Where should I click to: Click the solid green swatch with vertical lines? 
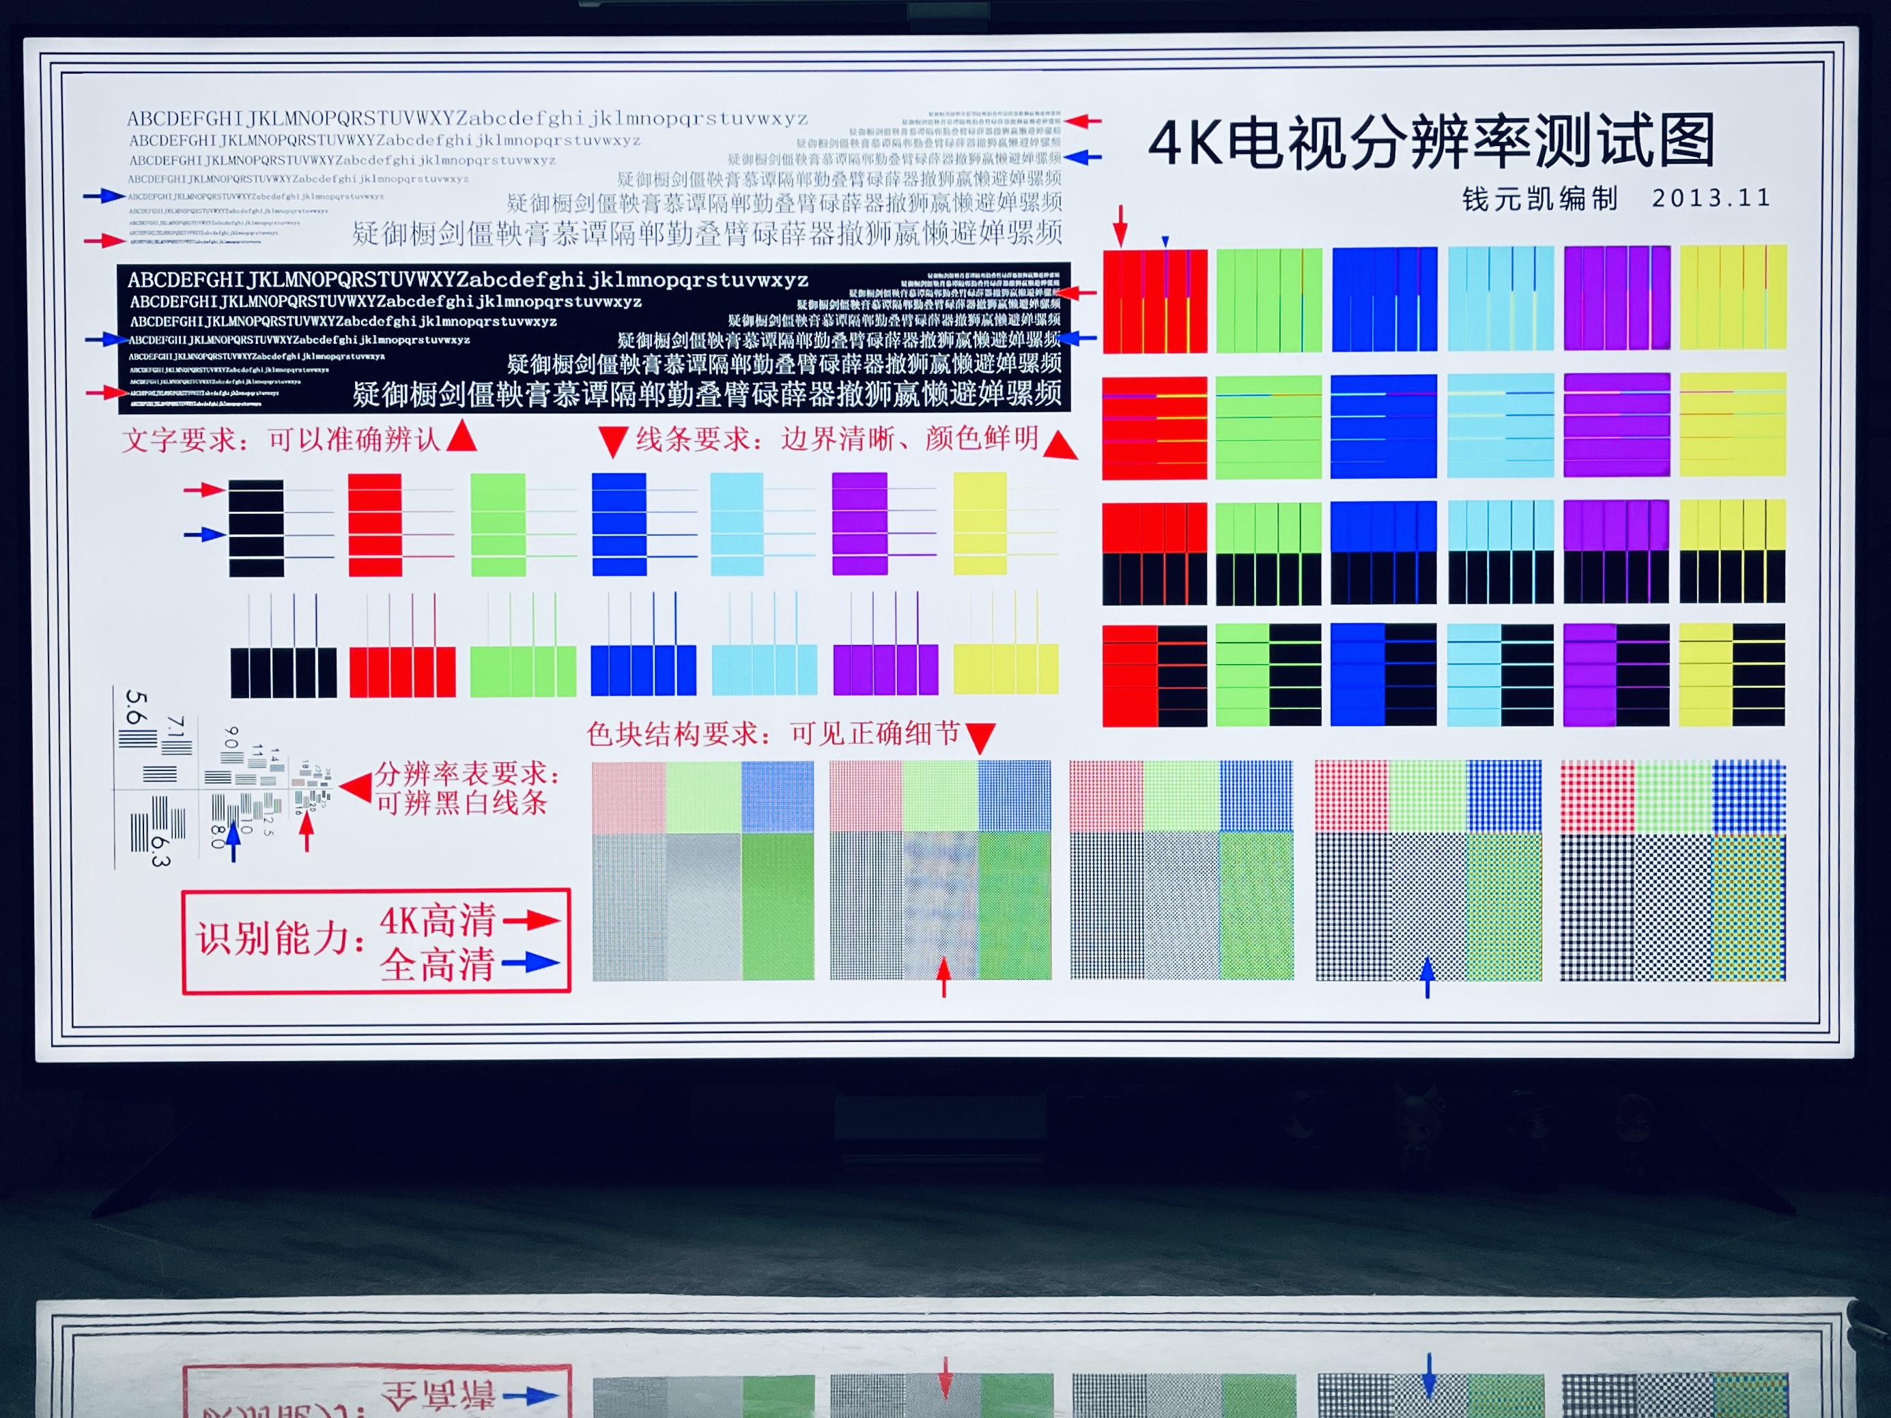point(1270,300)
